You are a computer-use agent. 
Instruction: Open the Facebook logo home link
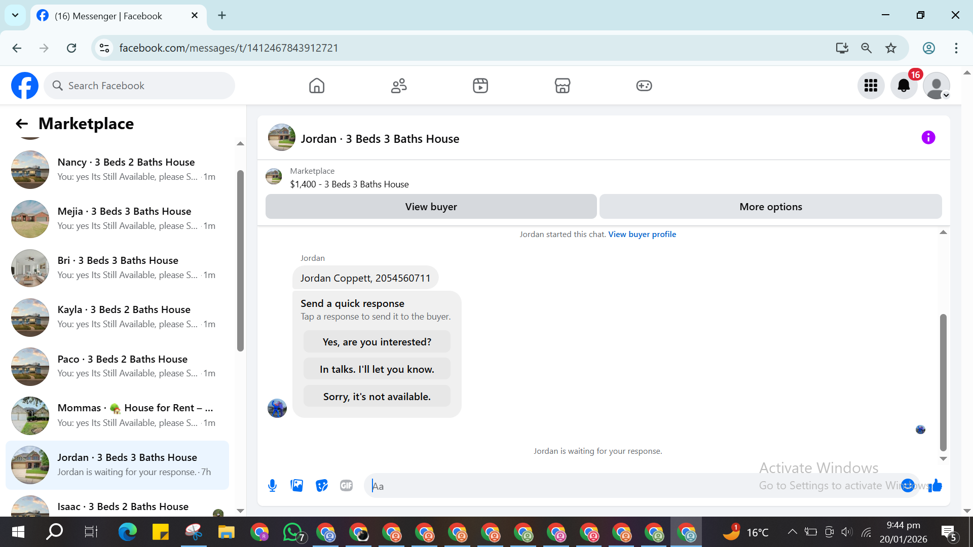(x=25, y=86)
